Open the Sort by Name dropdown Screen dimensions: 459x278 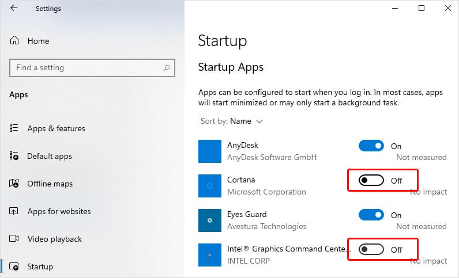pos(232,121)
